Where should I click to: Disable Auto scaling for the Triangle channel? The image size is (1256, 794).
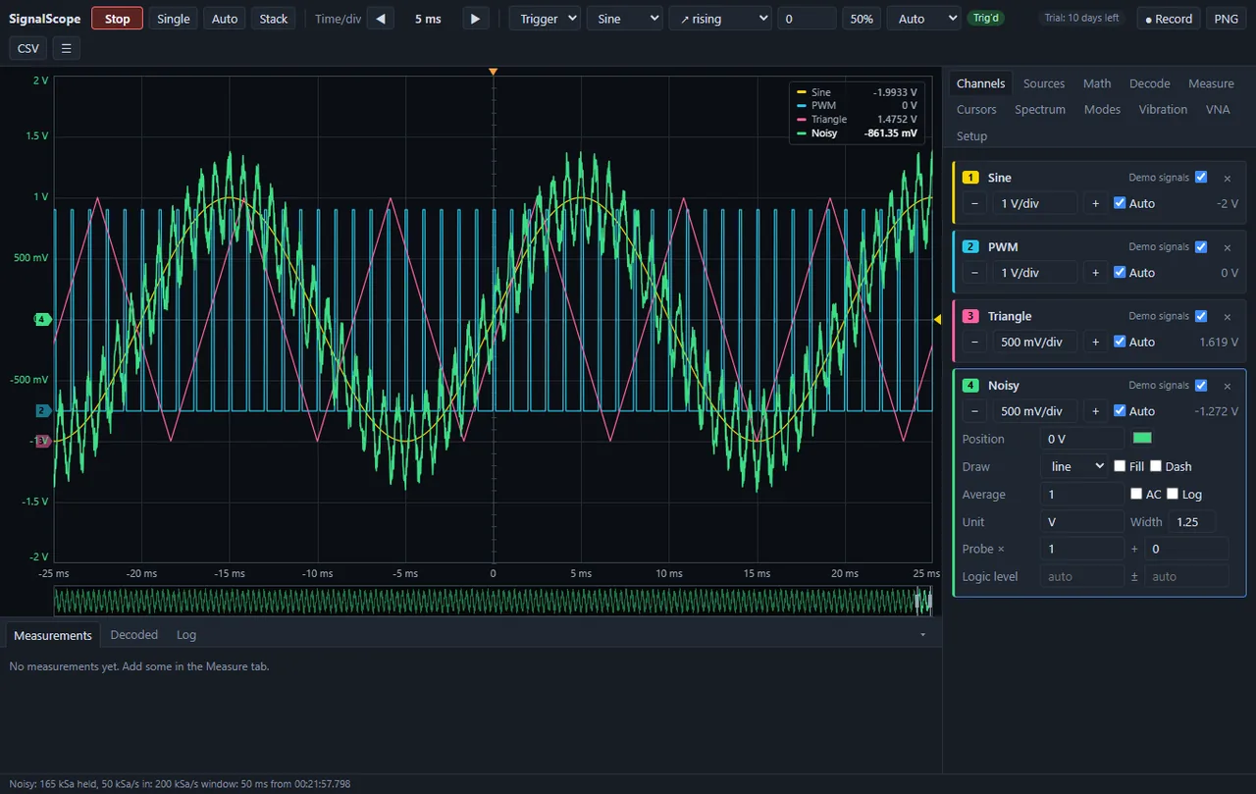click(1120, 342)
